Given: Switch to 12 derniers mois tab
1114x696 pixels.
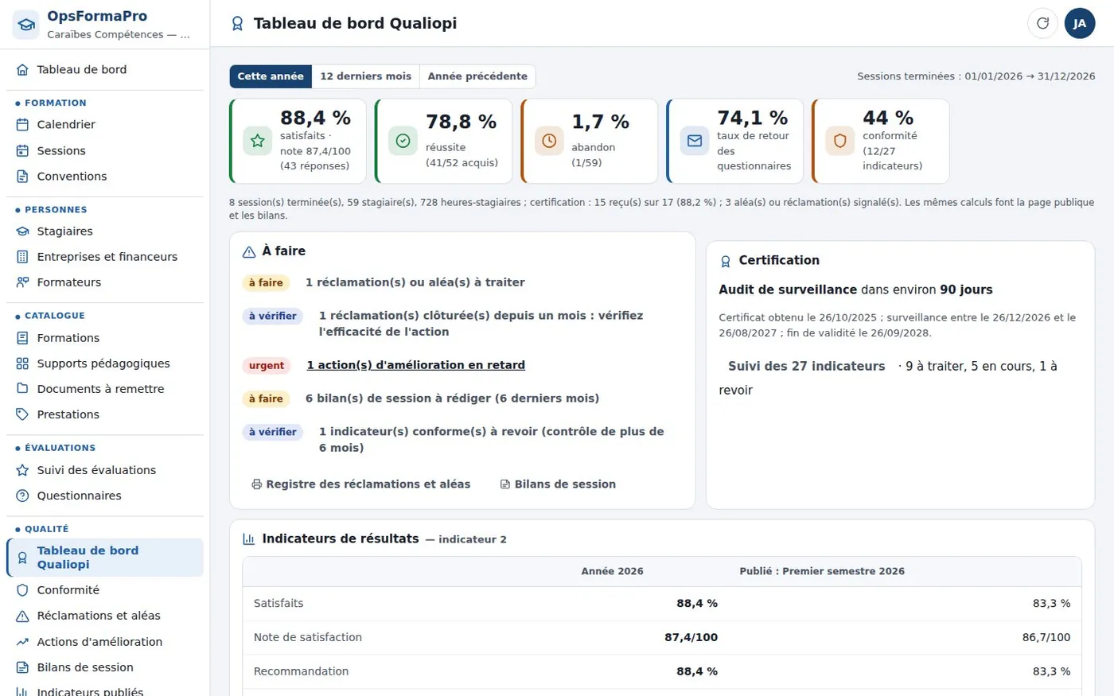Looking at the screenshot, I should coord(366,76).
